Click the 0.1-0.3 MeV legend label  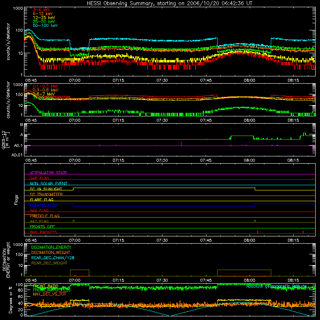[46, 86]
